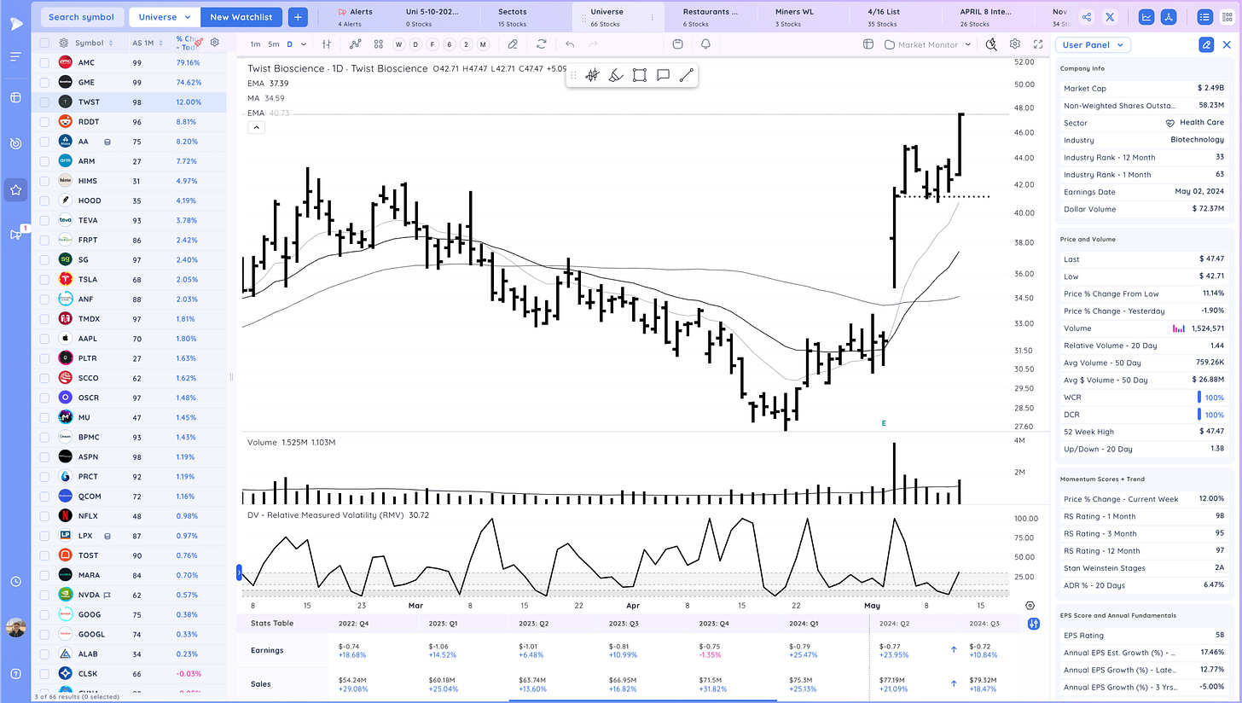Screen dimensions: 1242x703
Task: Click the New Watchlist button
Action: (243, 16)
